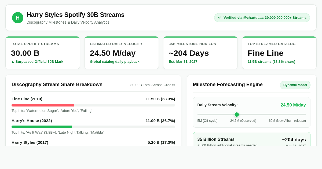The height and width of the screenshot is (169, 322).
Task: Click the 30.00 B value
Action: tap(25, 53)
